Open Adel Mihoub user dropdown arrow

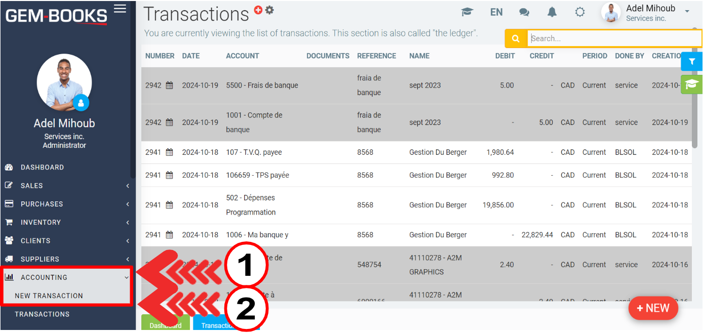[687, 12]
